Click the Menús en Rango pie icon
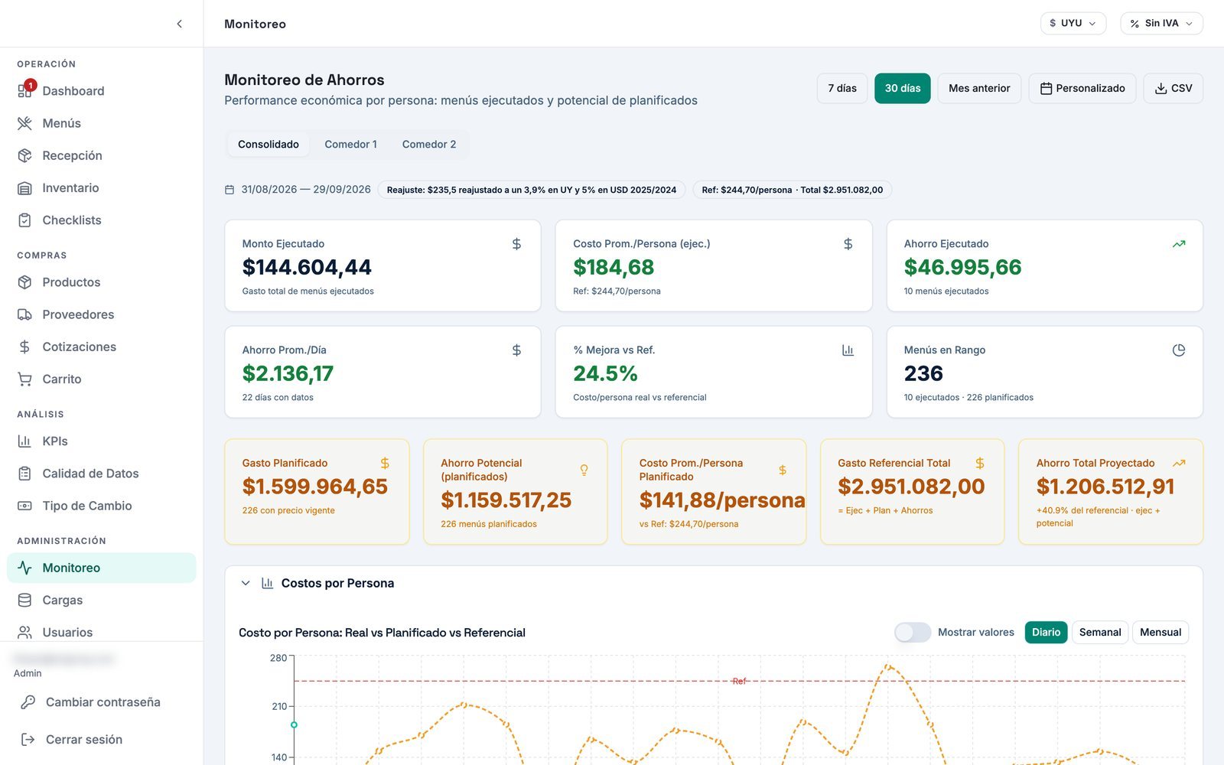The height and width of the screenshot is (765, 1224). pos(1179,350)
